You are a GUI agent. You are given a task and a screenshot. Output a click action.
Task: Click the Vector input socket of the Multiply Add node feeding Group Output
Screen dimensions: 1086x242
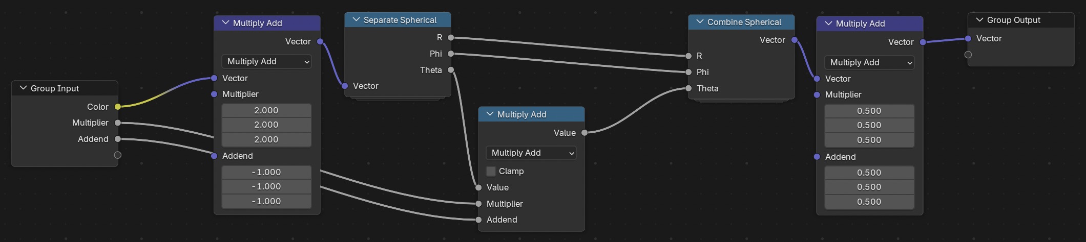click(x=817, y=79)
